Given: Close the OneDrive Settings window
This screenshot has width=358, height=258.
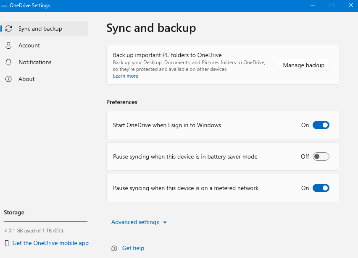Looking at the screenshot, I should 351,5.
